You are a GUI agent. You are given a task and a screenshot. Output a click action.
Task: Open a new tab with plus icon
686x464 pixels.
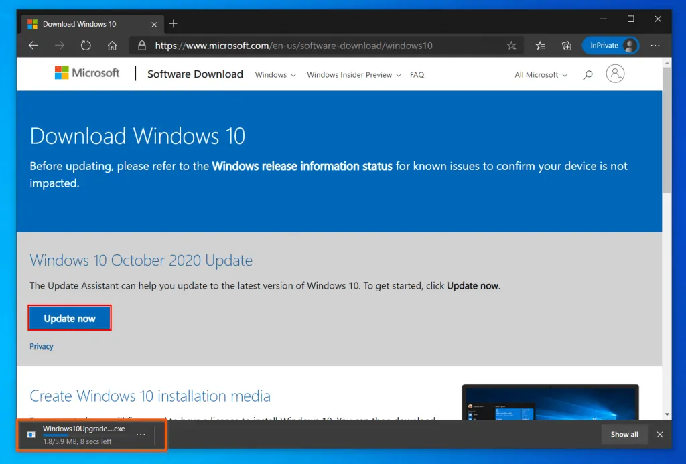click(x=174, y=23)
